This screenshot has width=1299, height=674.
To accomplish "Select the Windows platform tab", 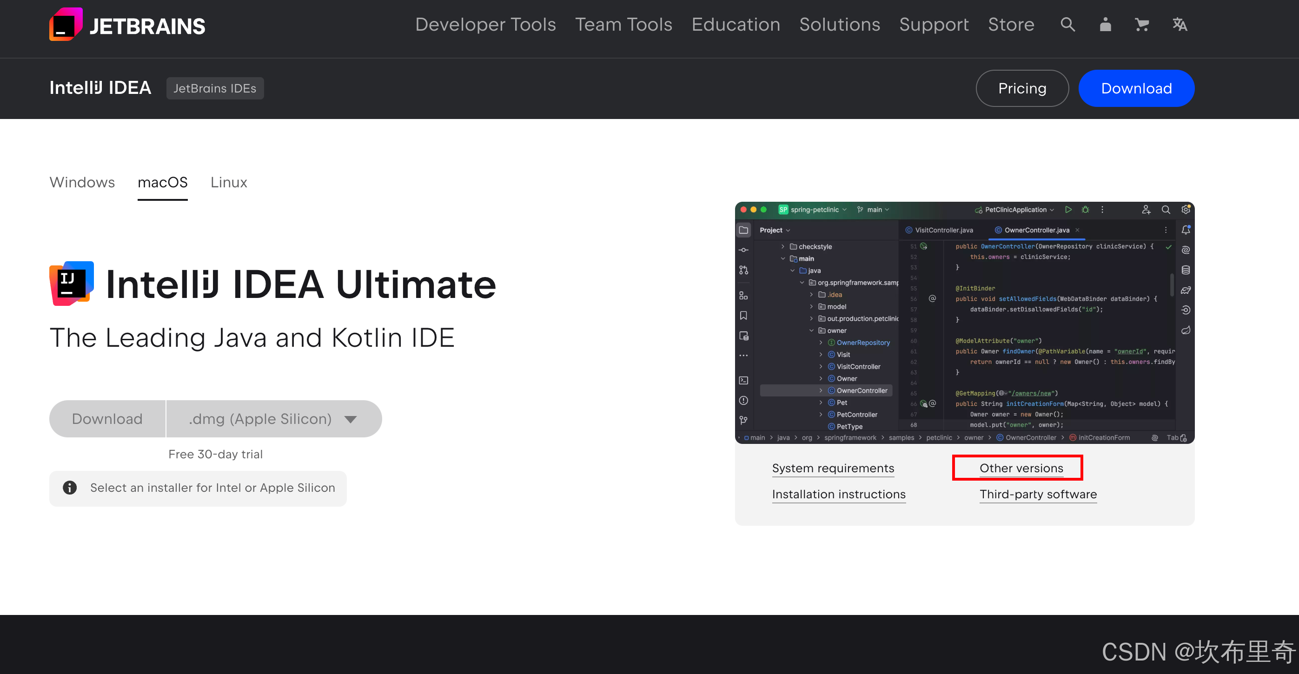I will coord(82,183).
